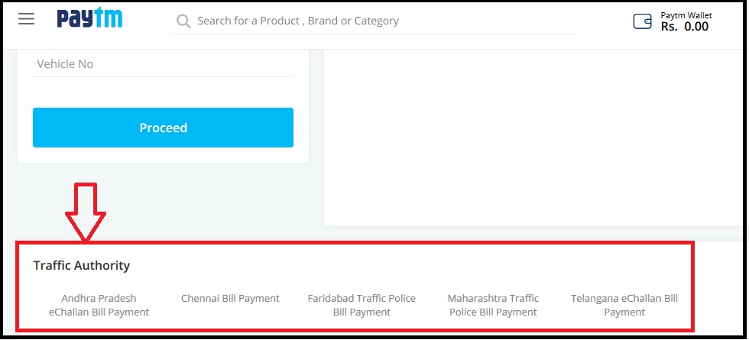Image resolution: width=749 pixels, height=340 pixels.
Task: Click into the Vehicle No field
Action: coord(163,64)
